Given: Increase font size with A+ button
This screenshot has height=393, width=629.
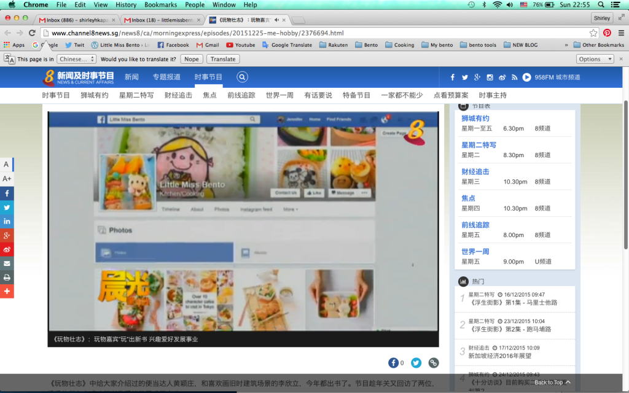Looking at the screenshot, I should click(6, 179).
